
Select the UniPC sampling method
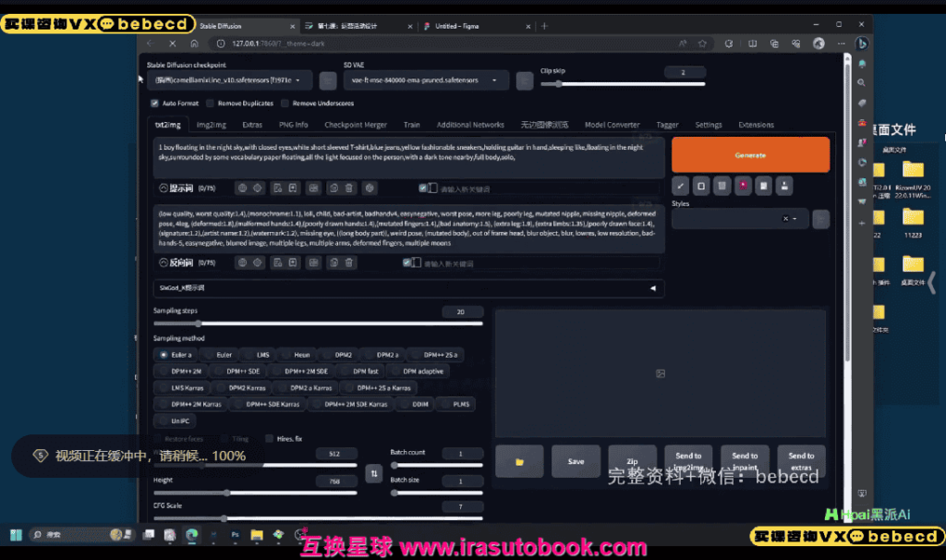coord(174,421)
